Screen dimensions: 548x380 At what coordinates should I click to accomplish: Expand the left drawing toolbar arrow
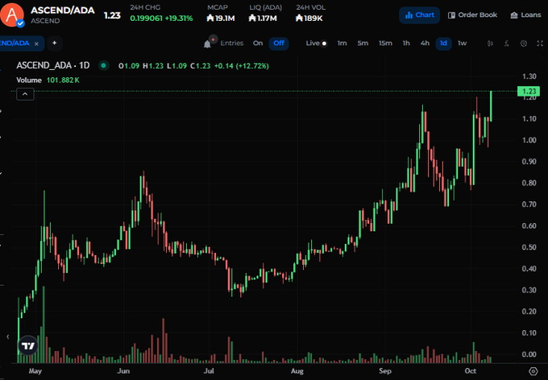tap(8, 337)
